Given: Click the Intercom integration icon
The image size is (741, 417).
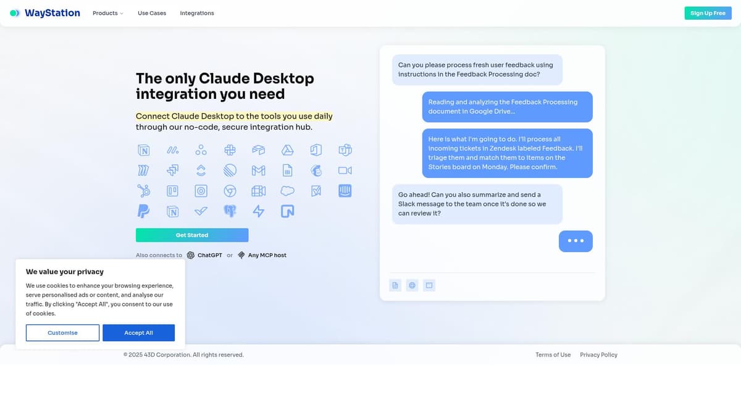Looking at the screenshot, I should tap(345, 191).
